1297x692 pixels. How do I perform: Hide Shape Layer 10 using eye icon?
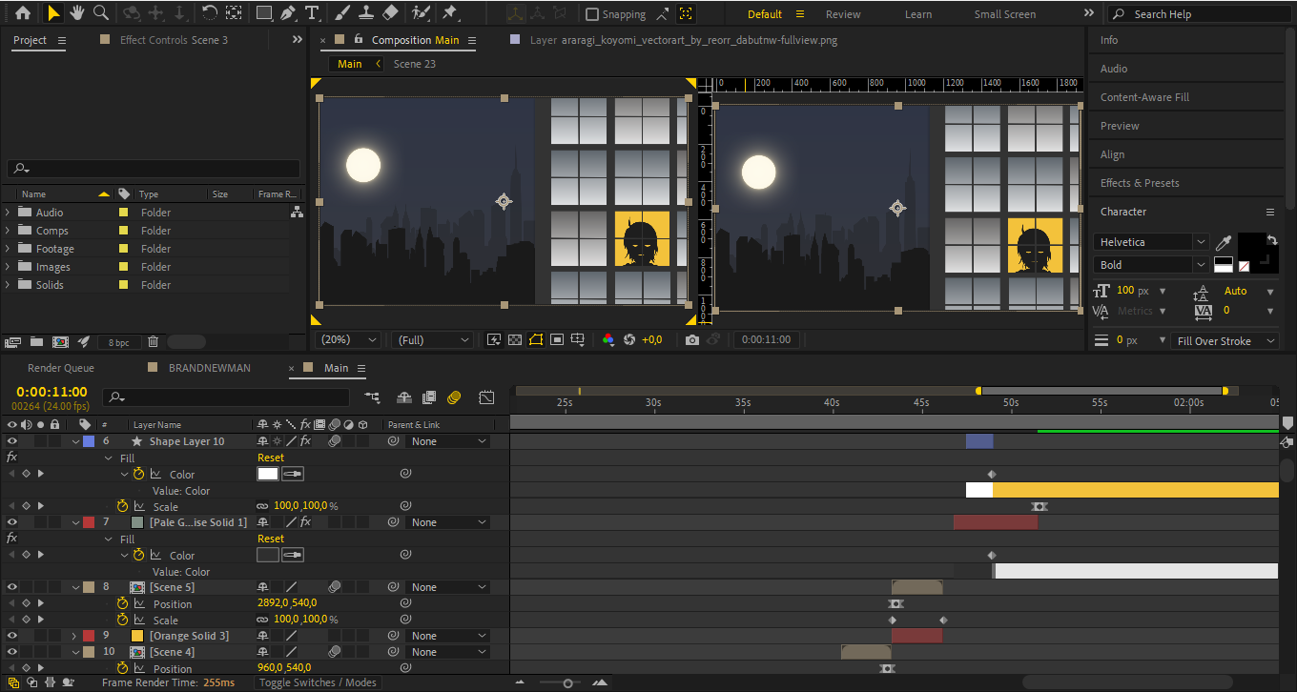pos(12,441)
